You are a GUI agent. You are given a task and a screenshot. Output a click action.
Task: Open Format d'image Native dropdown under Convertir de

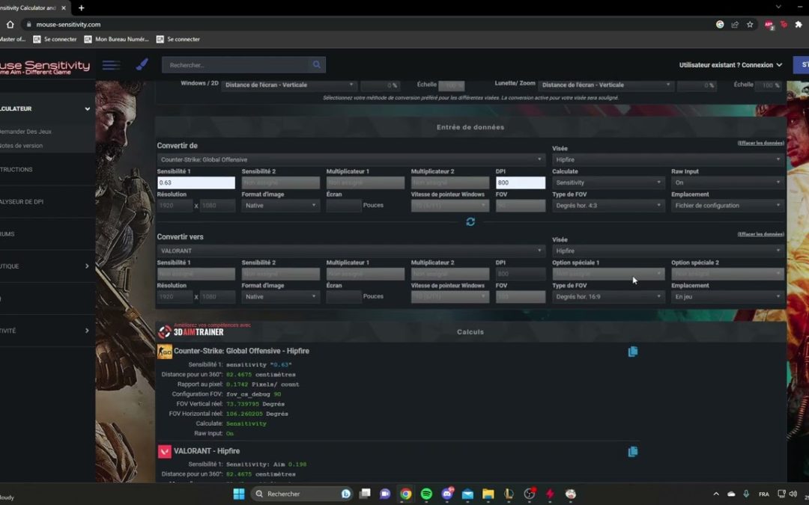pos(281,205)
